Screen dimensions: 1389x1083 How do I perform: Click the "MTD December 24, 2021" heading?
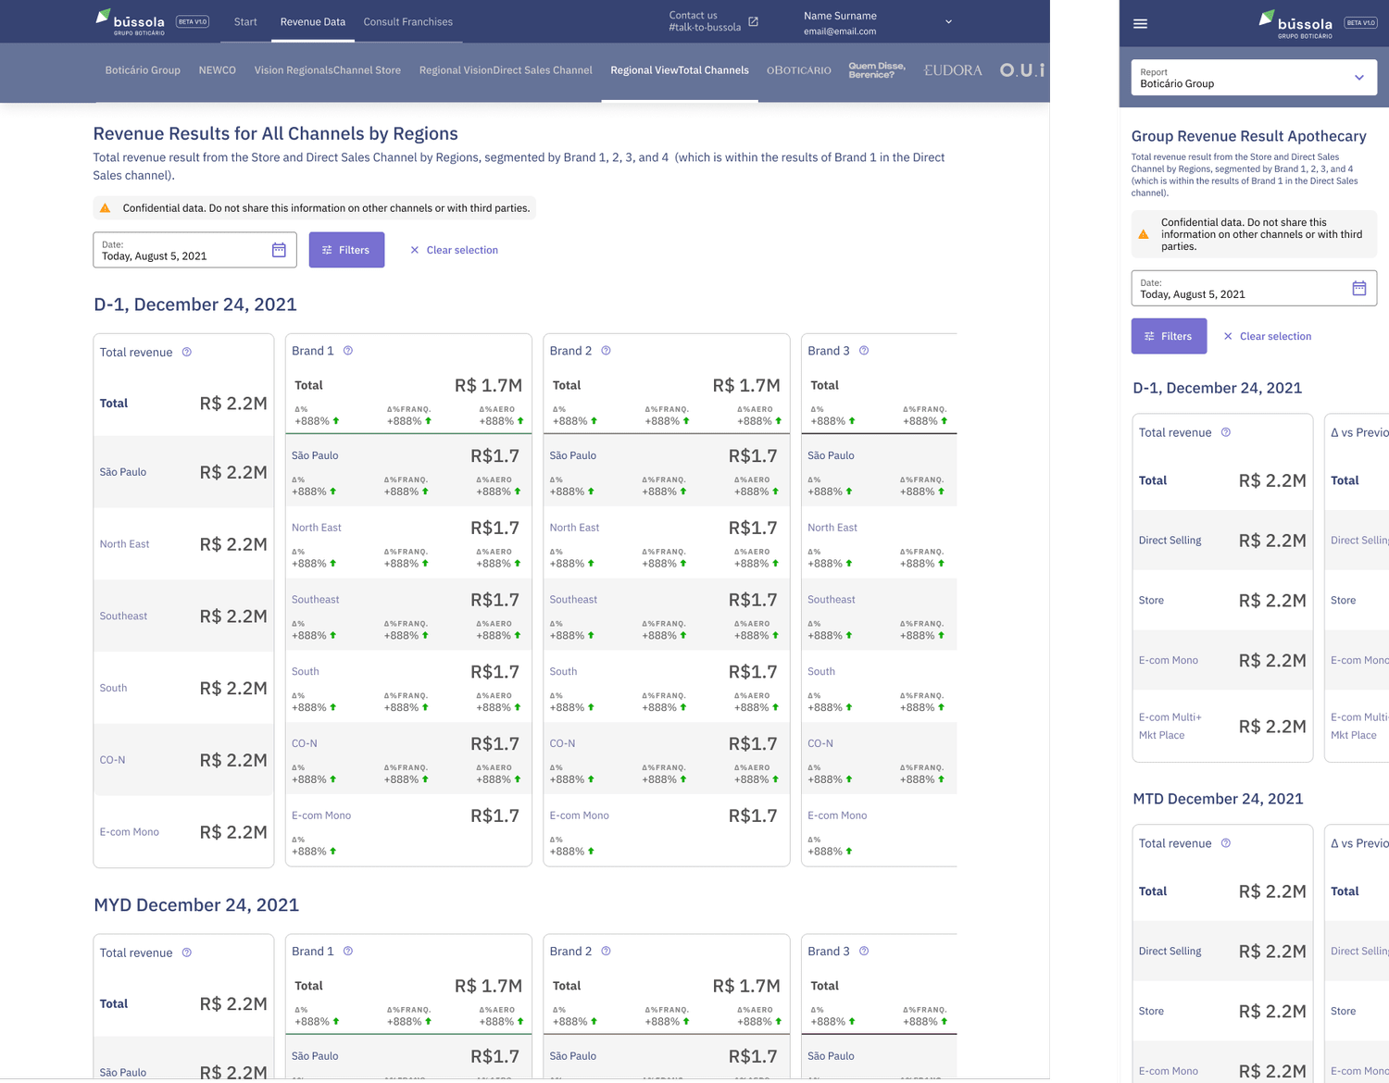1218,799
